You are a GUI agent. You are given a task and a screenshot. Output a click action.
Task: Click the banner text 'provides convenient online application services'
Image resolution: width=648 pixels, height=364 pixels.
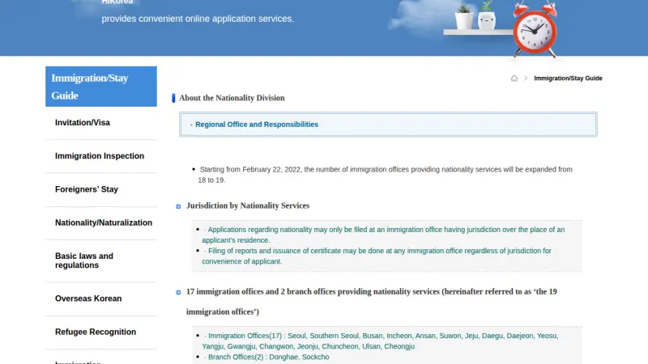pos(198,19)
